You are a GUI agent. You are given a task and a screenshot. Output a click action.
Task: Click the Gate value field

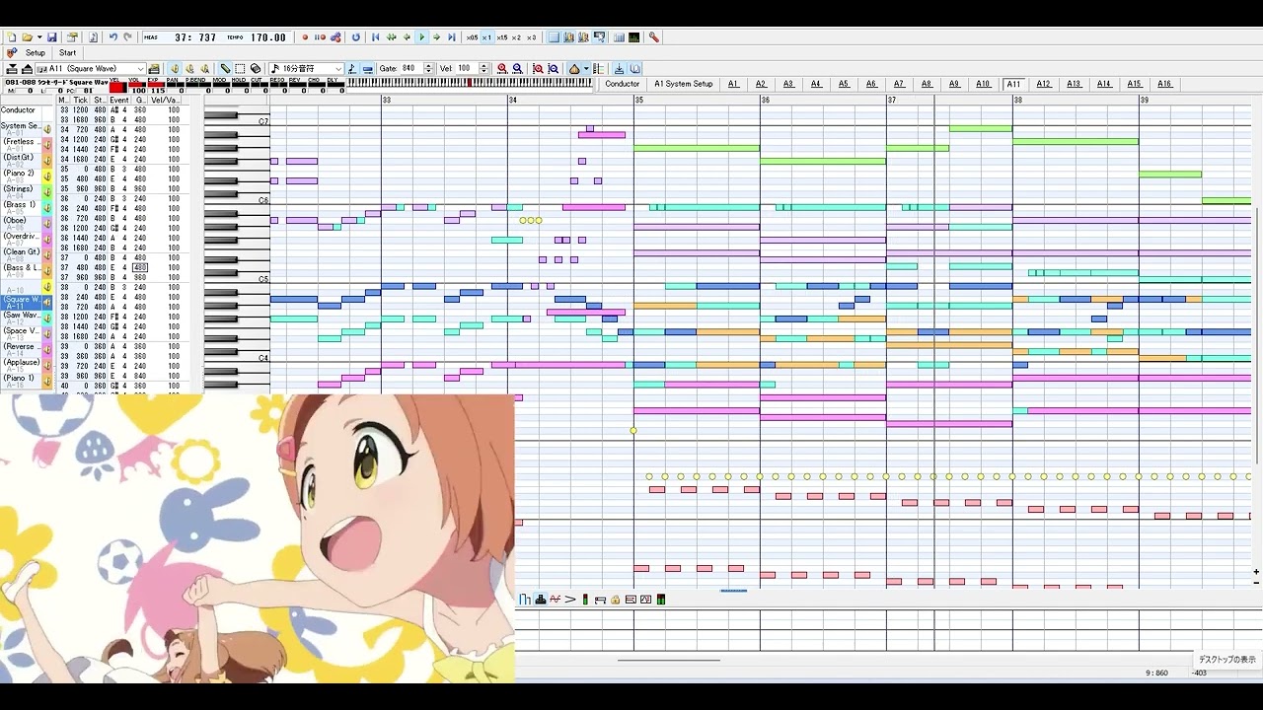[411, 69]
